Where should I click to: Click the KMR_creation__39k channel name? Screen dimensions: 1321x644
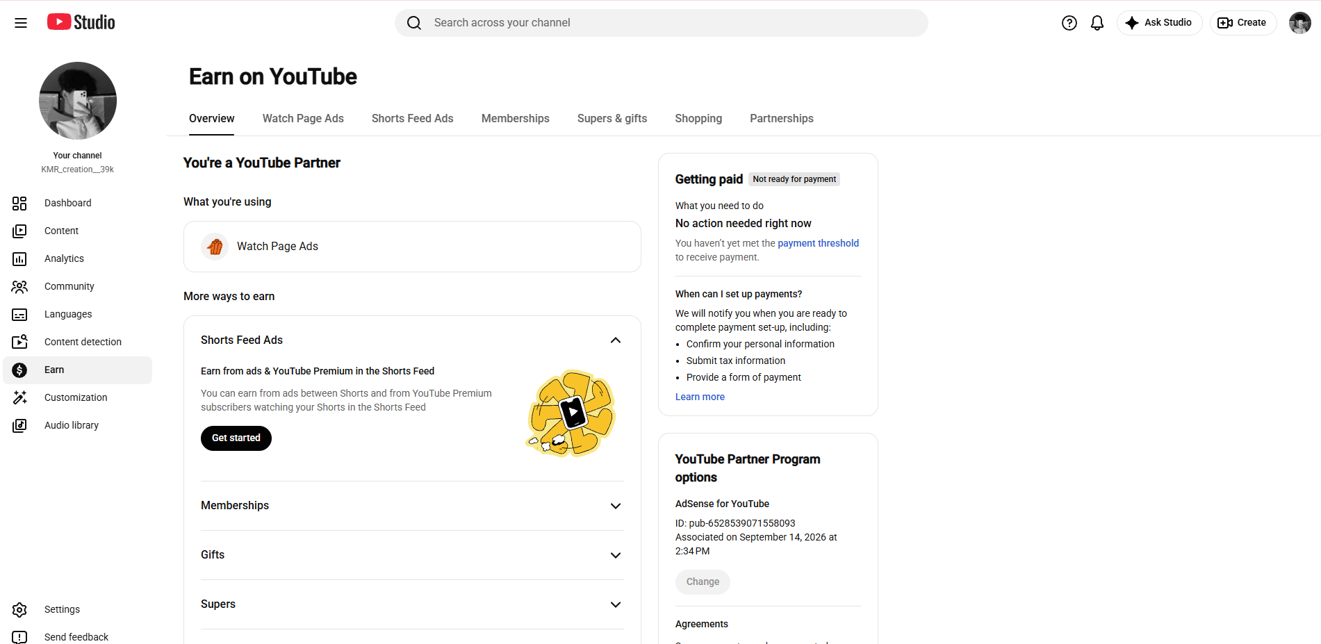[x=78, y=170]
